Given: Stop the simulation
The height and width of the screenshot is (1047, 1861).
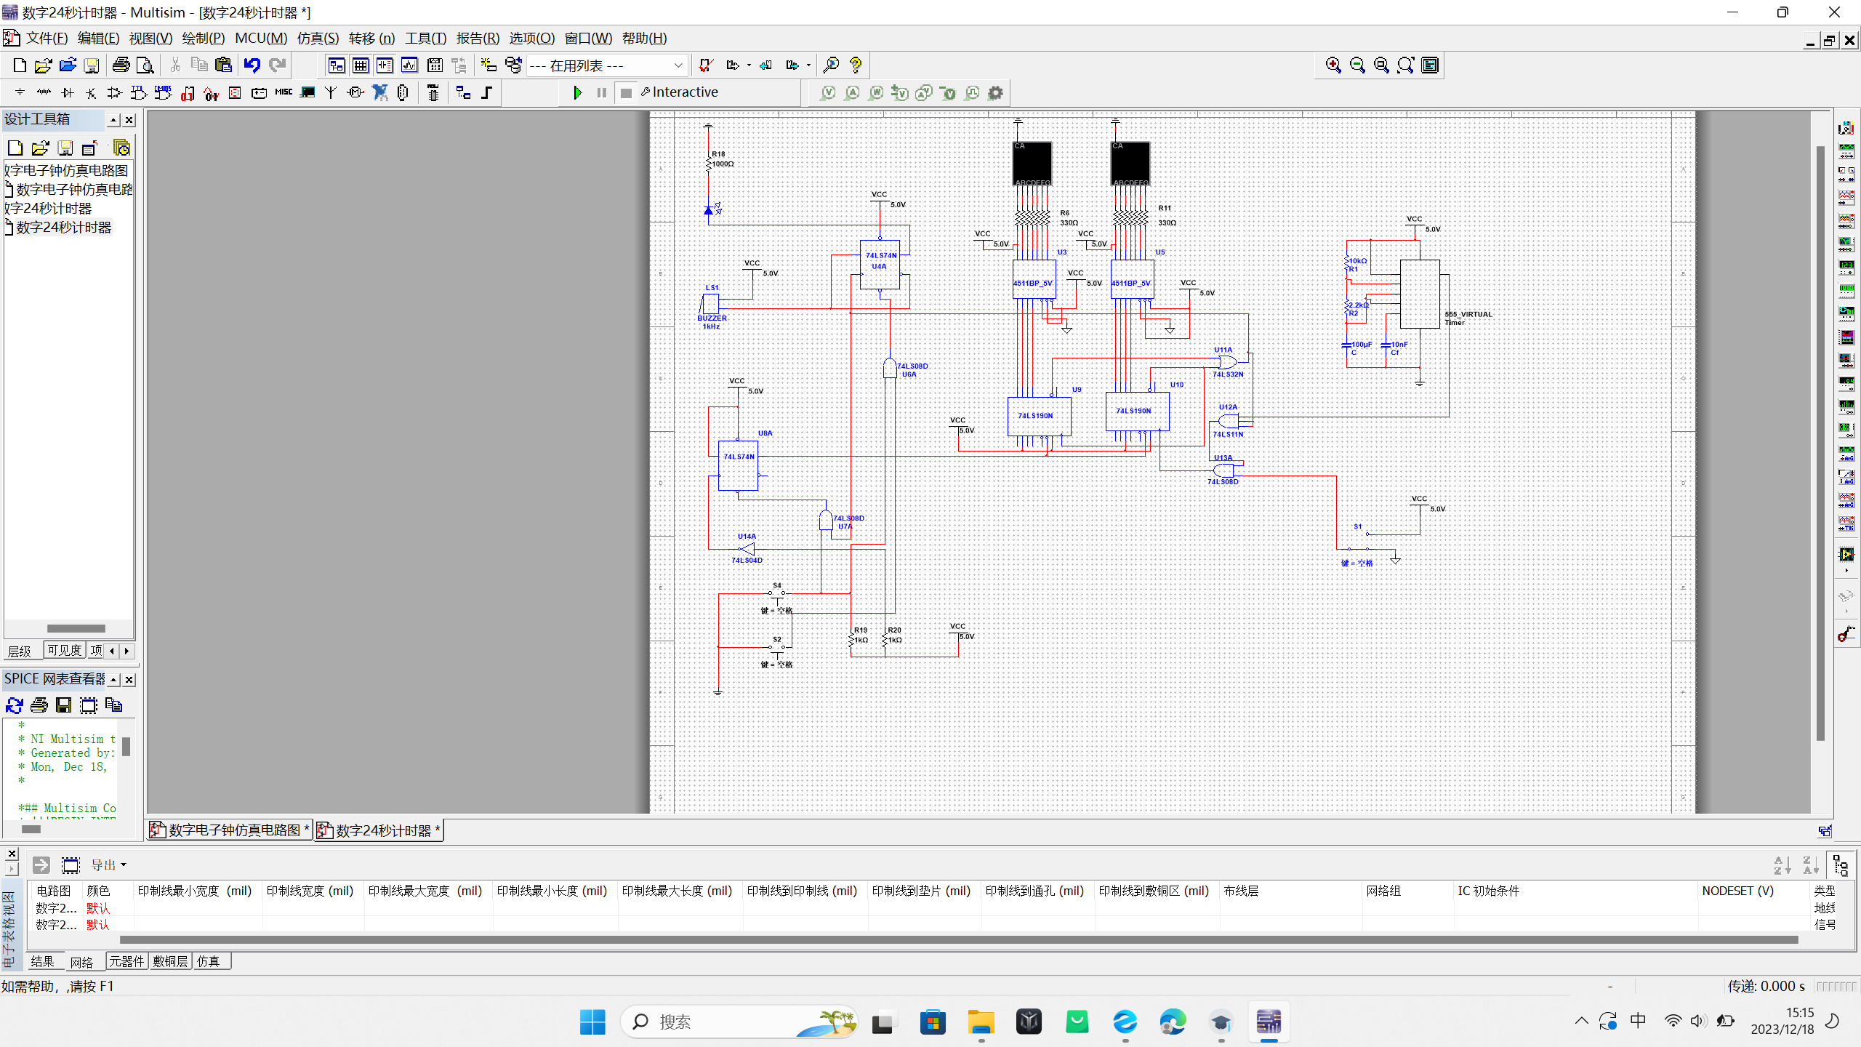Looking at the screenshot, I should tap(626, 92).
